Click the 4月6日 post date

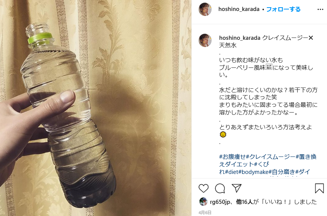205,213
